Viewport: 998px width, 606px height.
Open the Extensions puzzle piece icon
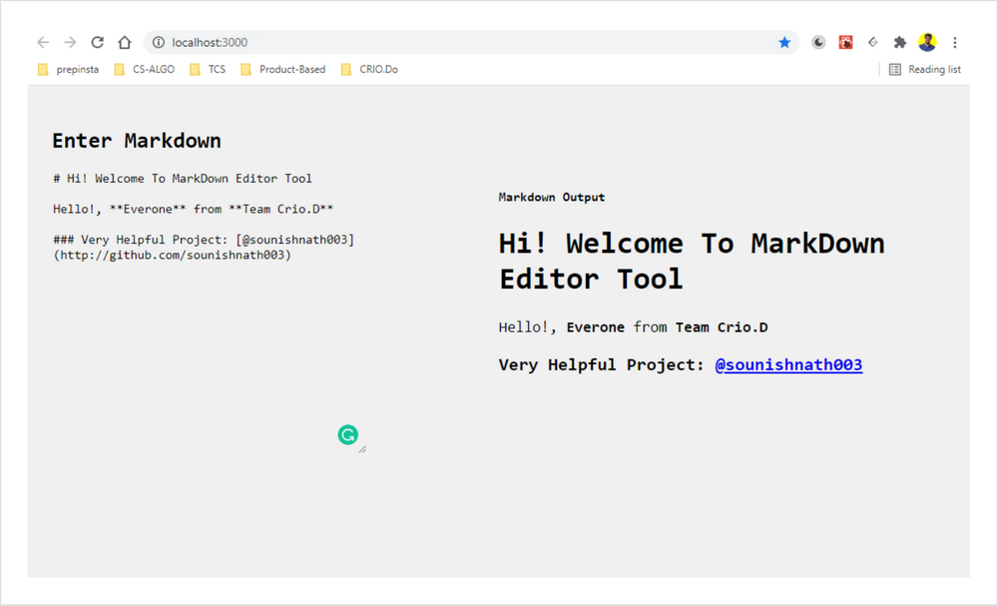[899, 41]
